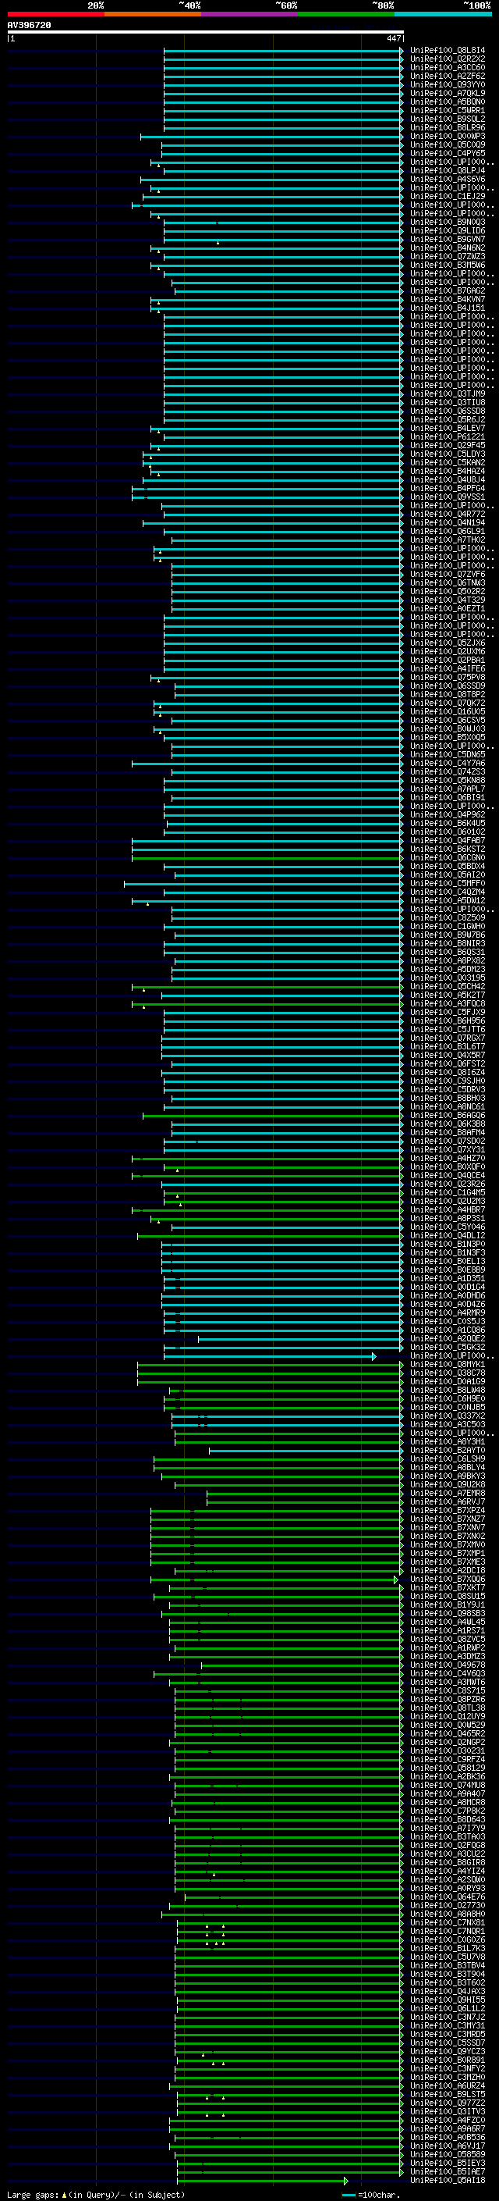This screenshot has height=2201, width=499.
Task: Select the UniRef100_Q8TL38 label
Action: 448,1708
